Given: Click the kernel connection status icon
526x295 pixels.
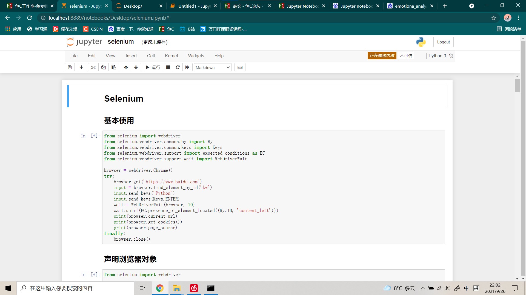Looking at the screenshot, I should (x=451, y=56).
